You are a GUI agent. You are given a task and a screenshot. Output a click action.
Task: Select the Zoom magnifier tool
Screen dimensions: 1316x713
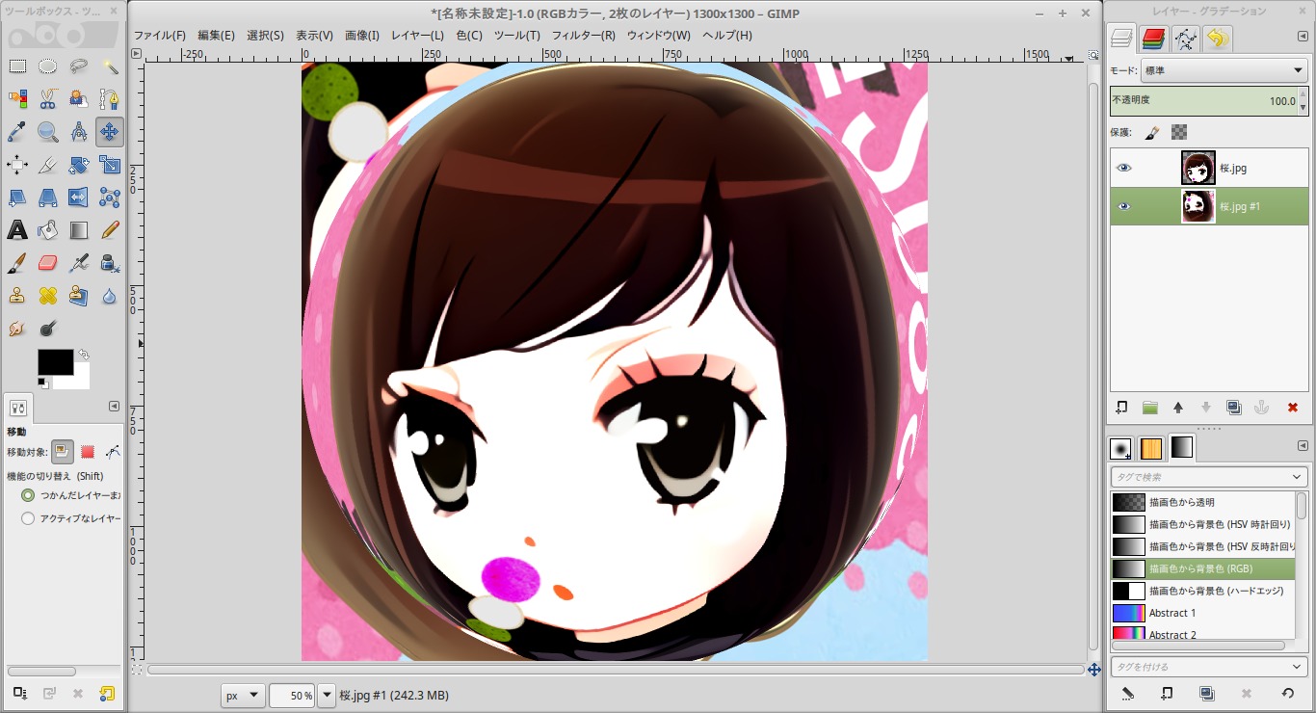tap(48, 132)
